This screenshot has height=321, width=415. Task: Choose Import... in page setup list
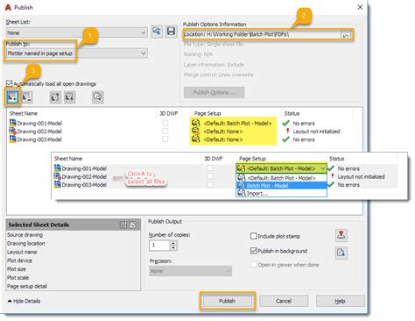pyautogui.click(x=281, y=193)
